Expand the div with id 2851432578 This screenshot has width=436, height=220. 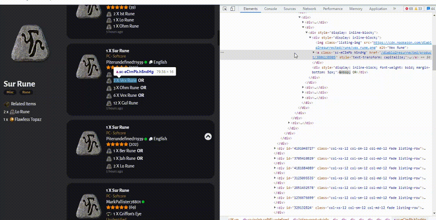pyautogui.click(x=275, y=188)
